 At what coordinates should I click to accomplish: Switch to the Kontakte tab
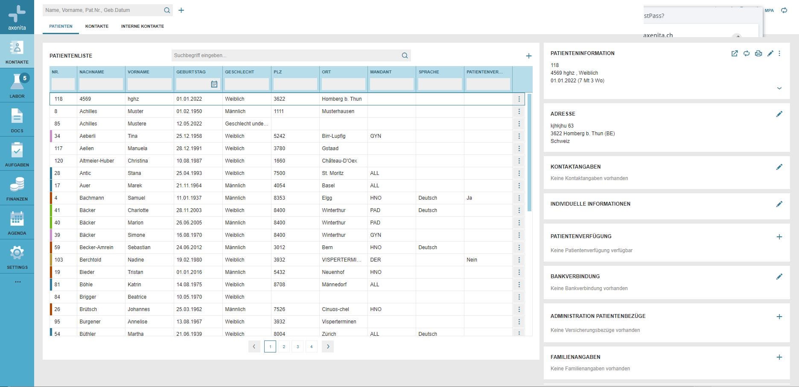[x=97, y=26]
